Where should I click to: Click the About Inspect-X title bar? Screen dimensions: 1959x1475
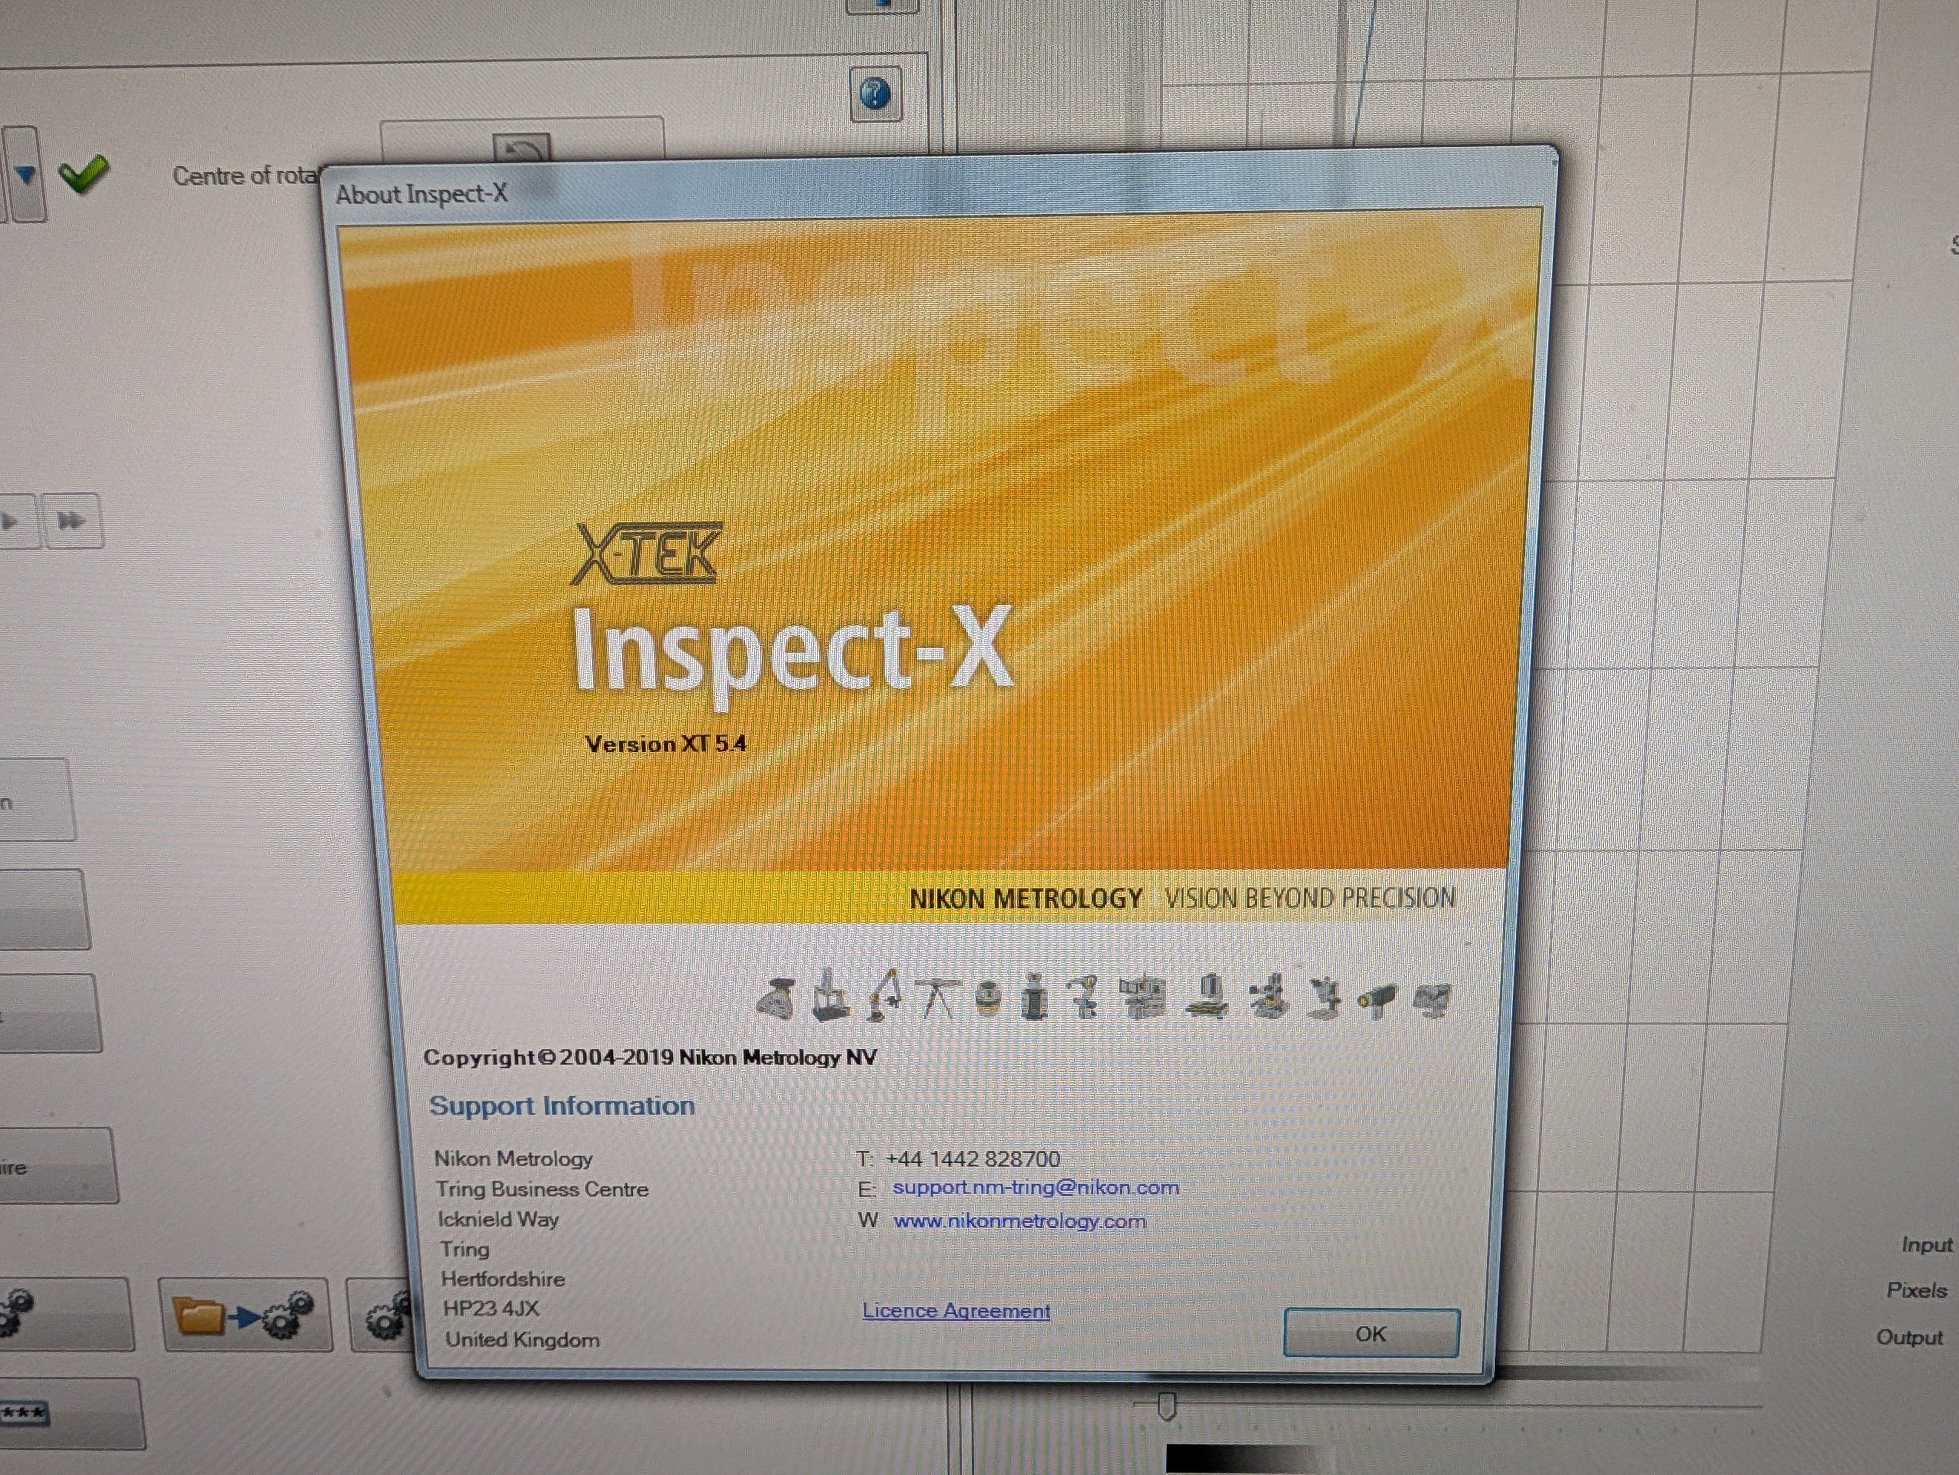(x=939, y=188)
